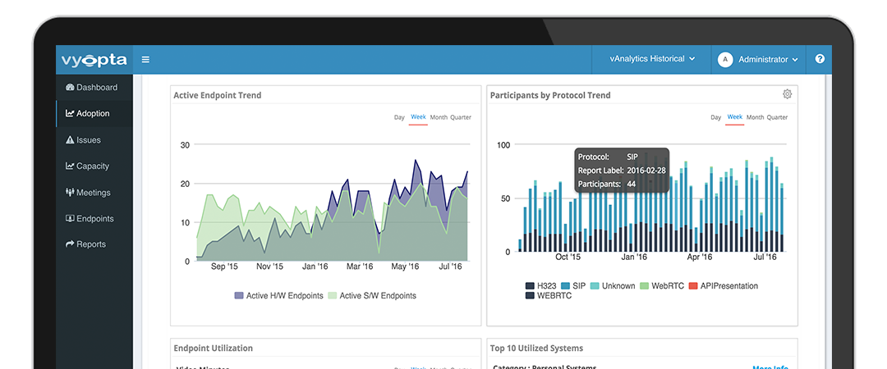This screenshot has width=887, height=369.
Task: Open the vAnalytics Historical dropdown
Action: (x=651, y=59)
